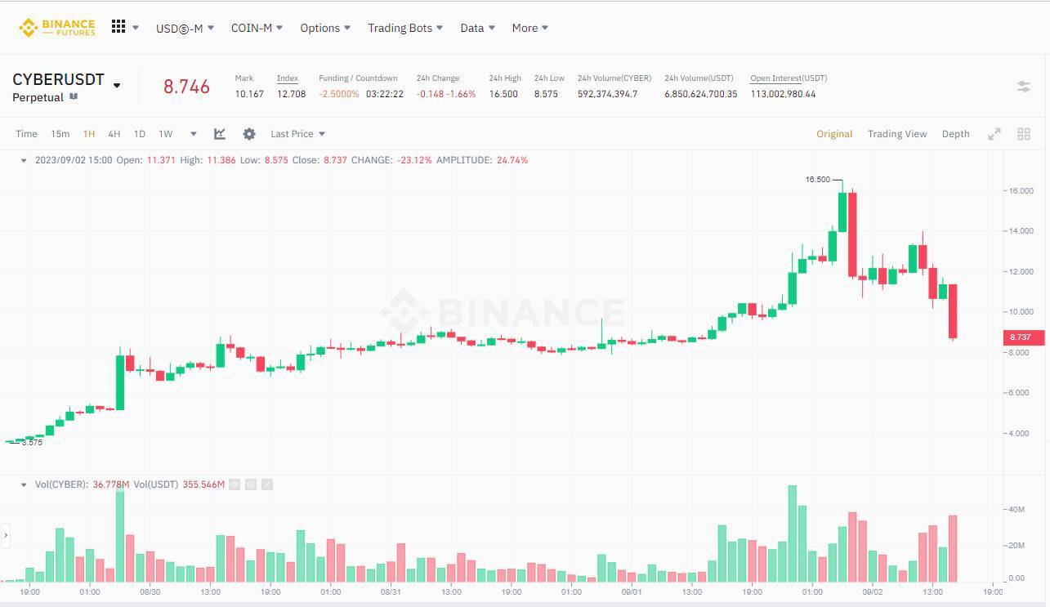Open the COIN-M dropdown menu
1050x607 pixels.
point(257,28)
